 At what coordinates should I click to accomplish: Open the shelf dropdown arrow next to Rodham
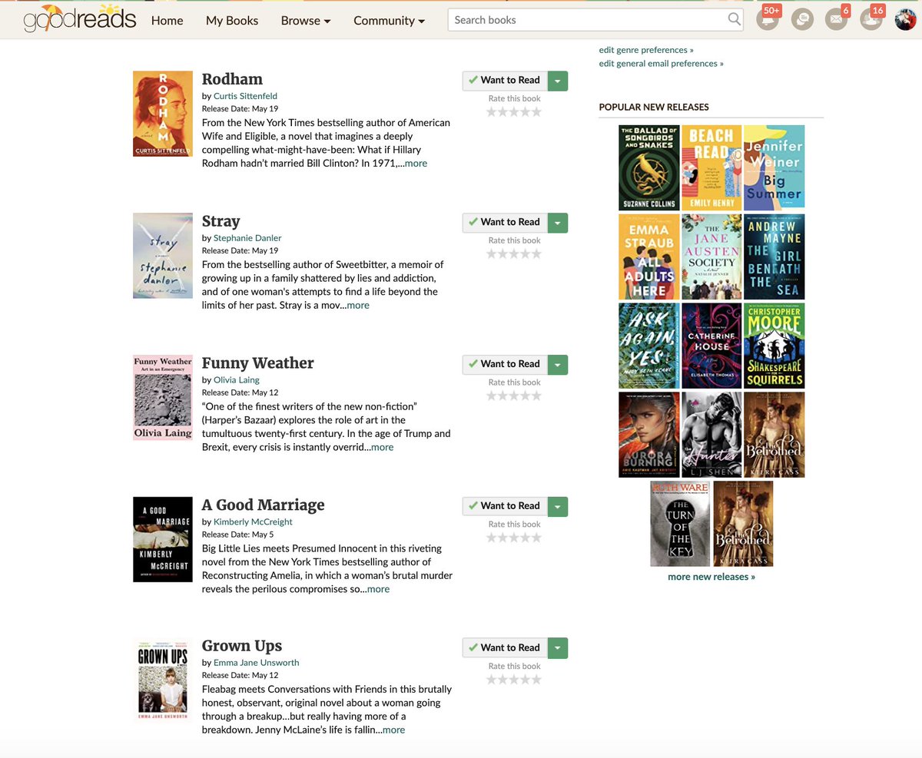tap(559, 80)
